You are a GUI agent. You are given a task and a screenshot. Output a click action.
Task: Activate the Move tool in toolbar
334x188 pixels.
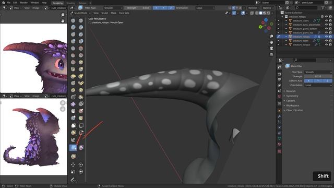pyautogui.click(x=73, y=164)
